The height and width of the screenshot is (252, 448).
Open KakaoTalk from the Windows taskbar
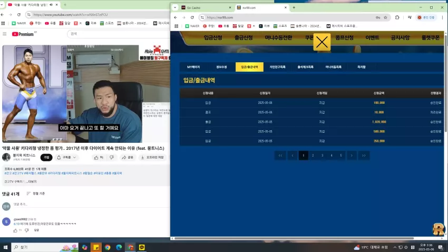[x=142, y=247]
